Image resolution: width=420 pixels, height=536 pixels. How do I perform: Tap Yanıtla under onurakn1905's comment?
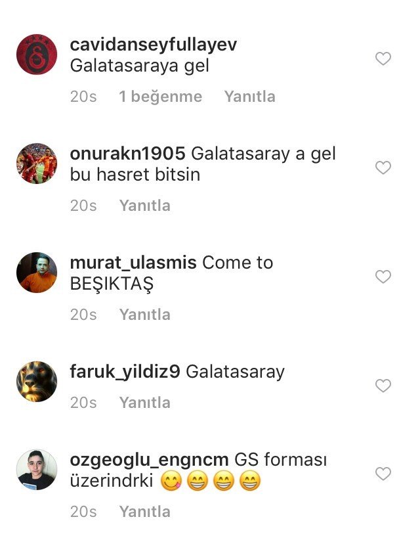(x=145, y=206)
